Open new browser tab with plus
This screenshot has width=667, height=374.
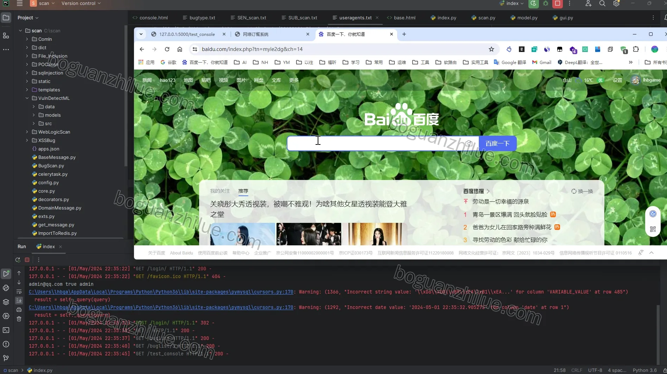coord(404,34)
